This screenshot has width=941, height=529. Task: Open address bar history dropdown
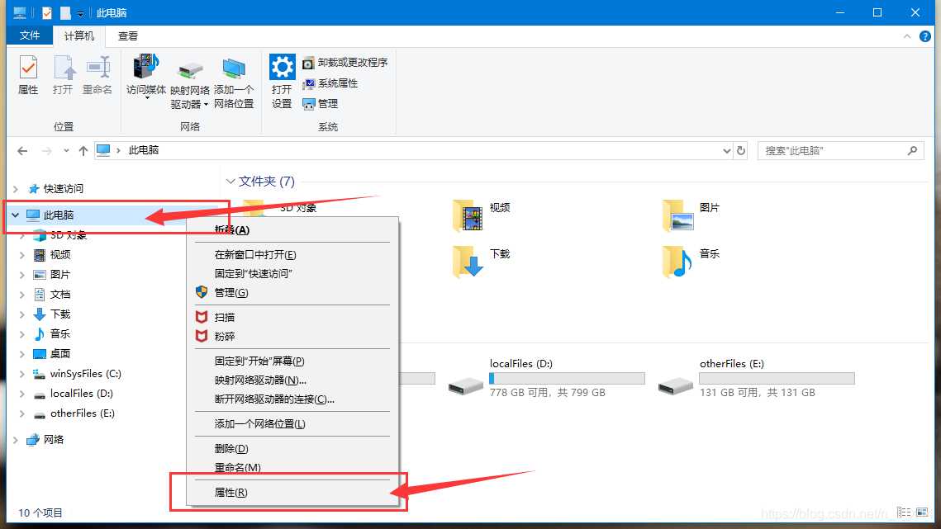click(x=726, y=150)
